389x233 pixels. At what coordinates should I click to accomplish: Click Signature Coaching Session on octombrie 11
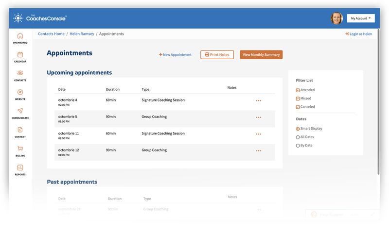coord(163,133)
